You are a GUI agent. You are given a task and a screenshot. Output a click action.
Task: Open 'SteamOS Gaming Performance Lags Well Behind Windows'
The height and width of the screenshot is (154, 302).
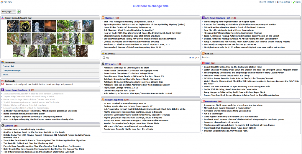tap(132, 36)
